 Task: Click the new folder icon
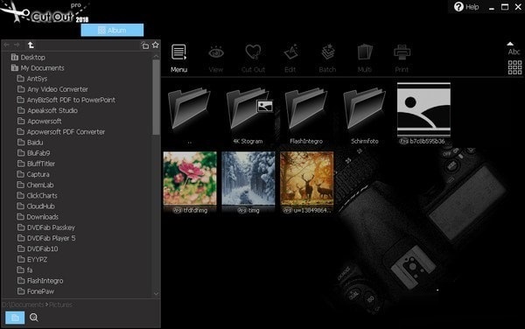tap(145, 45)
